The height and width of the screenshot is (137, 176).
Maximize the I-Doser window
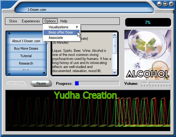pos(165,4)
